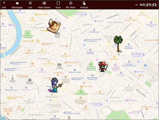159x120 pixels.
Task: Select the Burger King restaurant pin
Action: point(81,87)
